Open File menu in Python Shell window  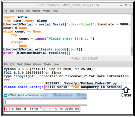(6, 64)
